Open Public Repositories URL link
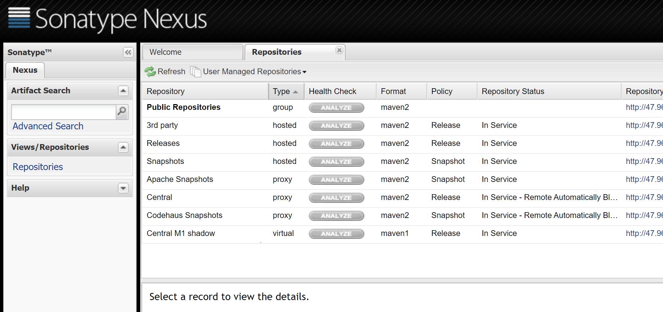The width and height of the screenshot is (663, 312). click(644, 107)
